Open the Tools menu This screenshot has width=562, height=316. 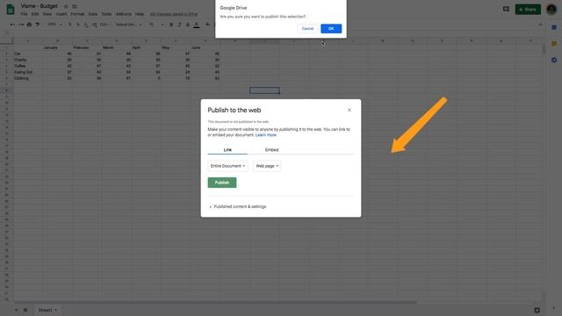(106, 14)
